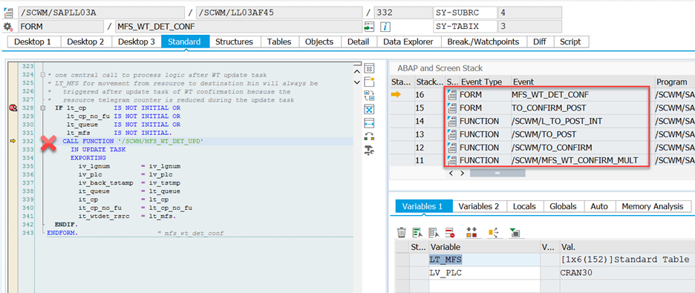Click the value cell showing CRAN30

627,272
